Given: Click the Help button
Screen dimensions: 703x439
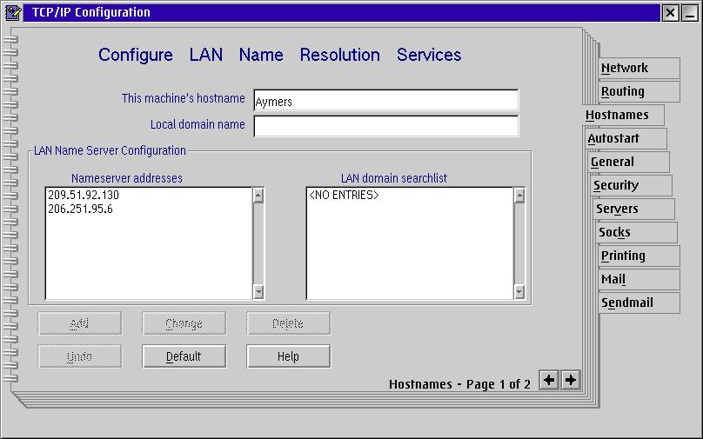Looking at the screenshot, I should point(288,356).
